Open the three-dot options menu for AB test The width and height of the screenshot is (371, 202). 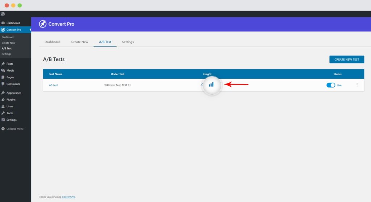pos(357,85)
